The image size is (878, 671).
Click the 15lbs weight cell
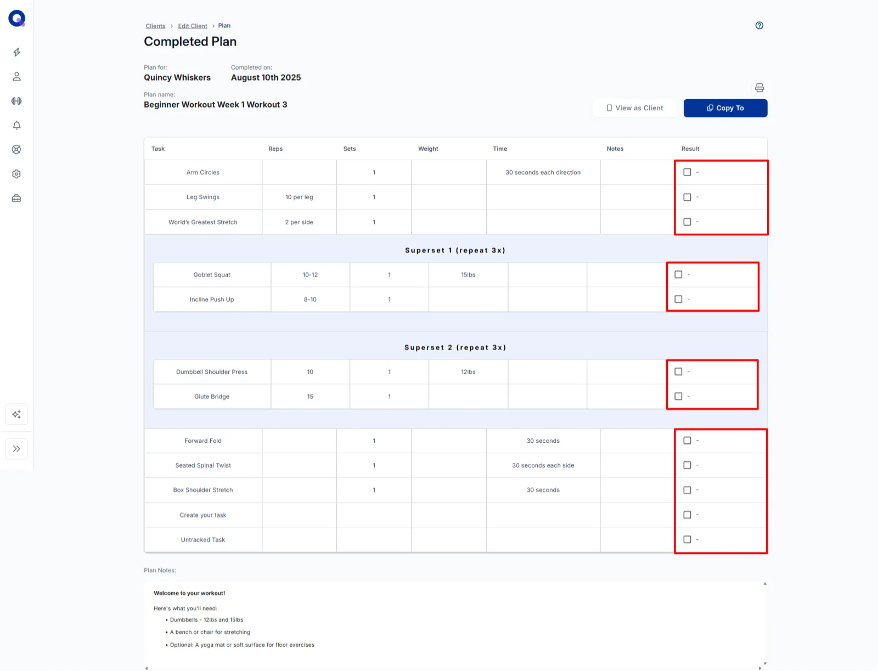click(468, 275)
